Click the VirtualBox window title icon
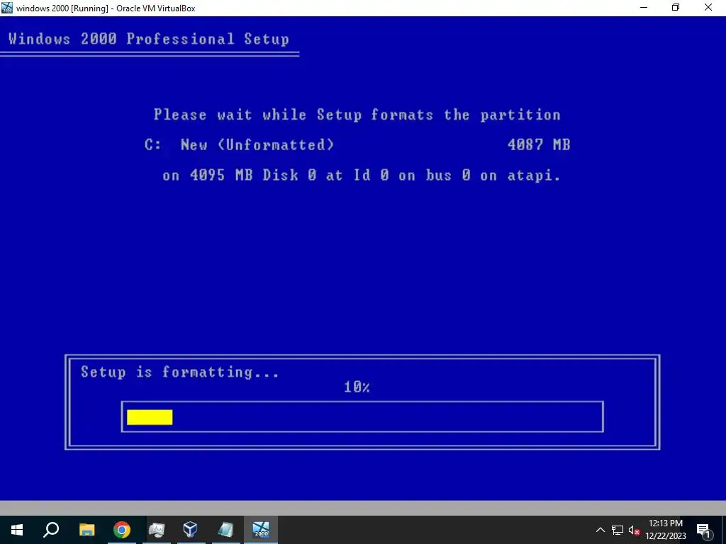The height and width of the screenshot is (544, 726). point(7,8)
